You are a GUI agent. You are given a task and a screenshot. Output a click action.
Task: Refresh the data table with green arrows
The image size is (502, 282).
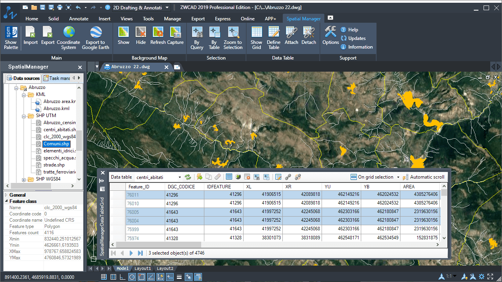[188, 177]
